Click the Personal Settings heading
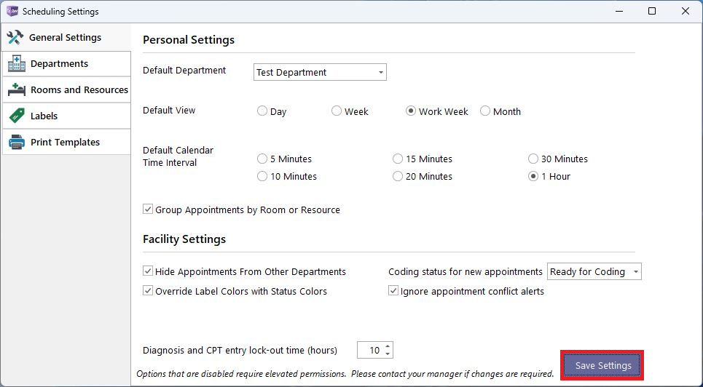 point(189,40)
